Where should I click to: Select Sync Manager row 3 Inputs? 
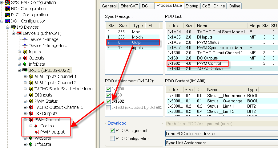tap(133, 48)
